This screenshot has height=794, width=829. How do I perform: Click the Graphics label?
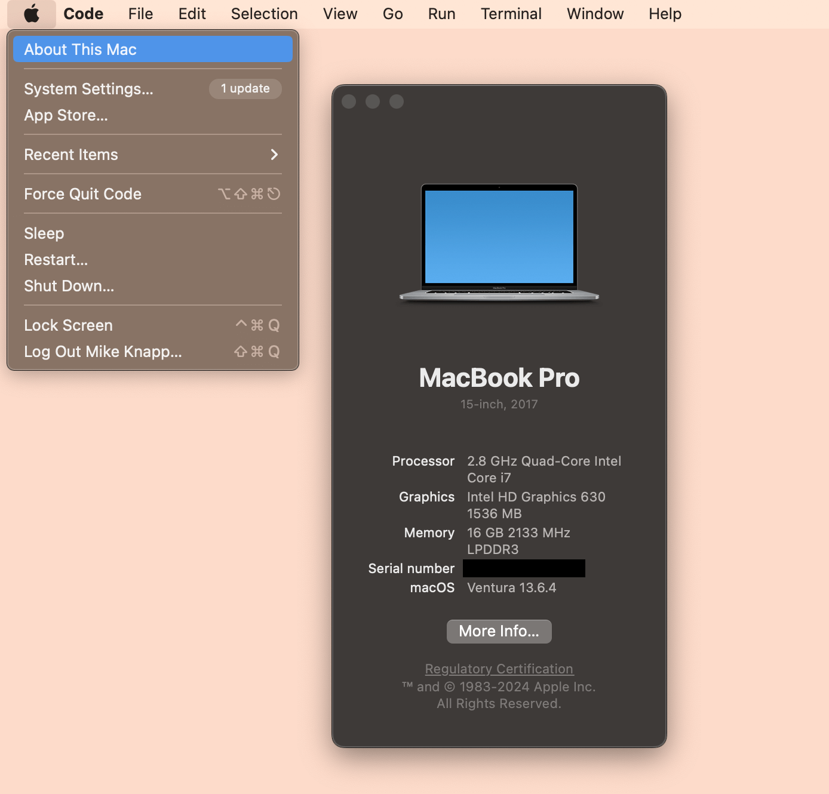[x=427, y=497]
